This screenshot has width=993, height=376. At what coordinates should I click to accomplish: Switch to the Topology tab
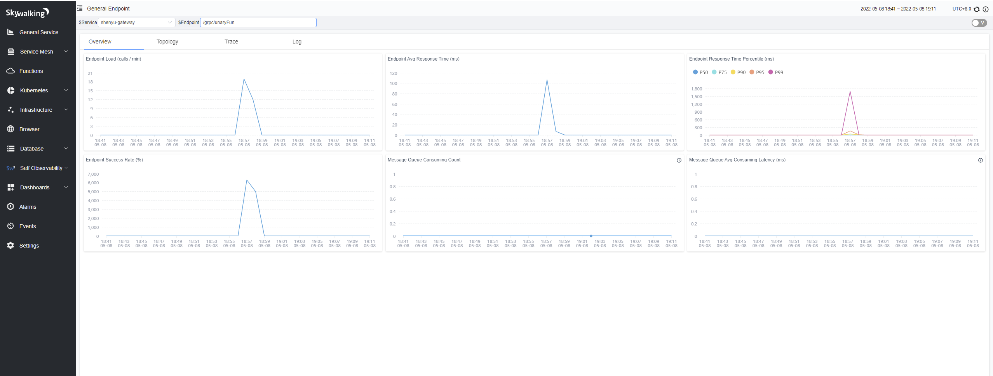167,42
